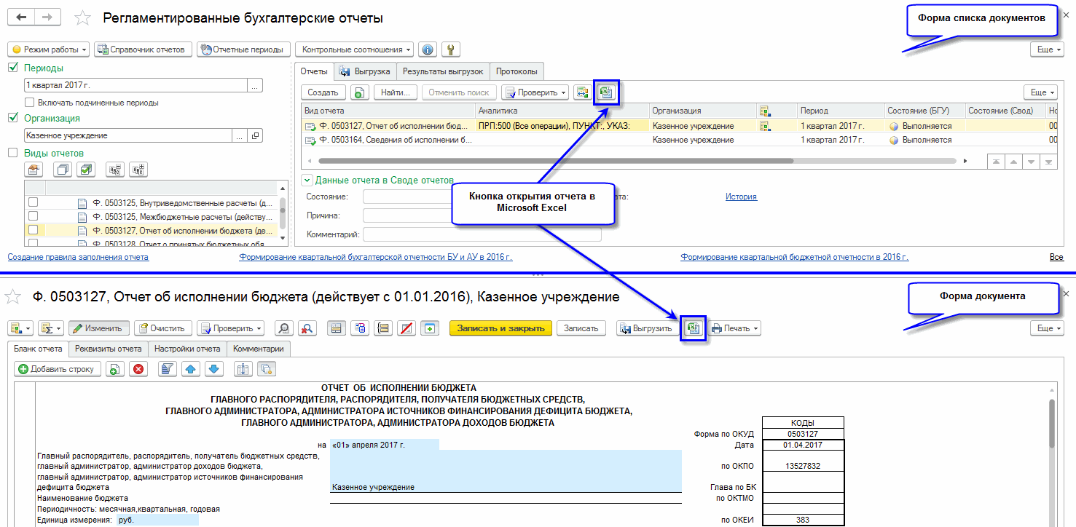The width and height of the screenshot is (1076, 527).
Task: Click the Комментарий input field
Action: tap(482, 234)
